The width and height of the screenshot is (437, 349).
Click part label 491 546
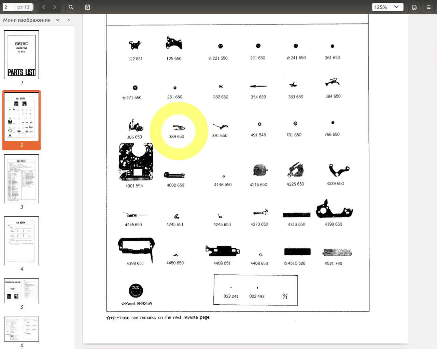(258, 135)
